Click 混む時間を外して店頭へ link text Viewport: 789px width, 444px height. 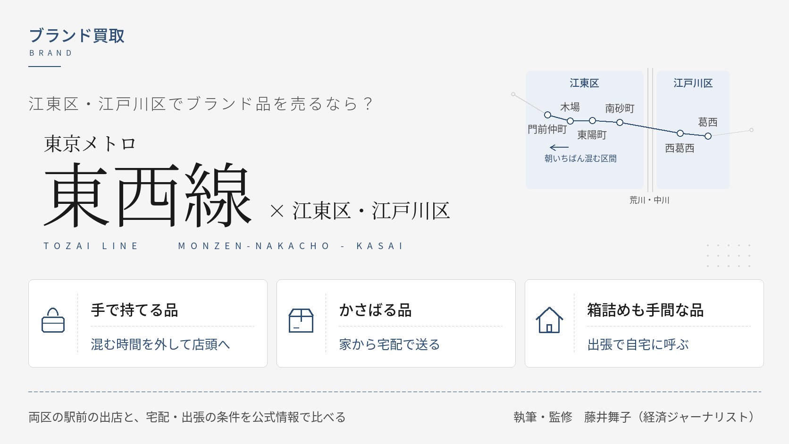[x=160, y=344]
